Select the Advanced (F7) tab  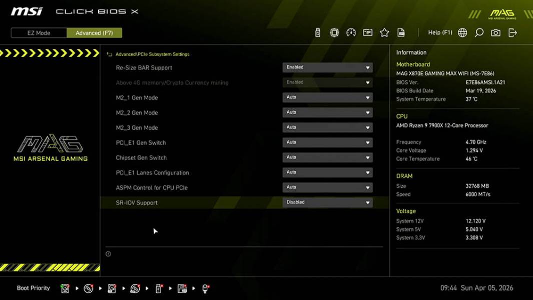[x=95, y=32]
